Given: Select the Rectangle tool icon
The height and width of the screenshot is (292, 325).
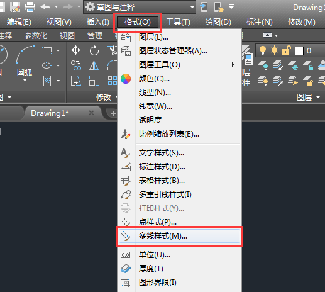Looking at the screenshot, I should [47, 50].
